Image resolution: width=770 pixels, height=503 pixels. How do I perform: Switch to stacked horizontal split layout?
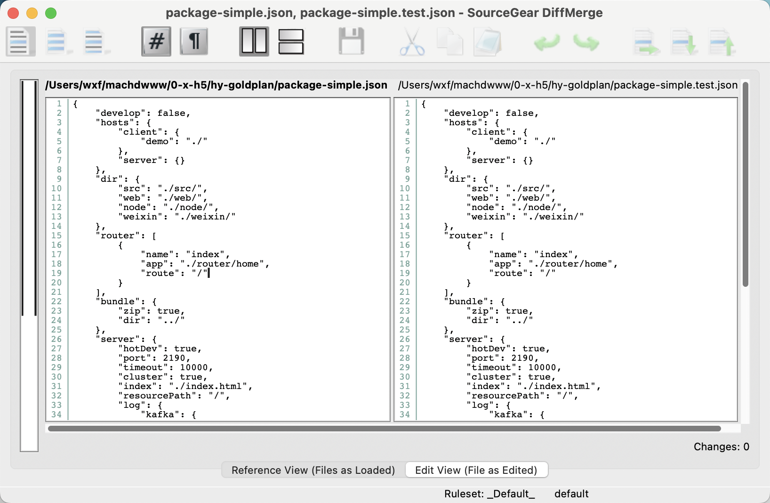coord(291,41)
